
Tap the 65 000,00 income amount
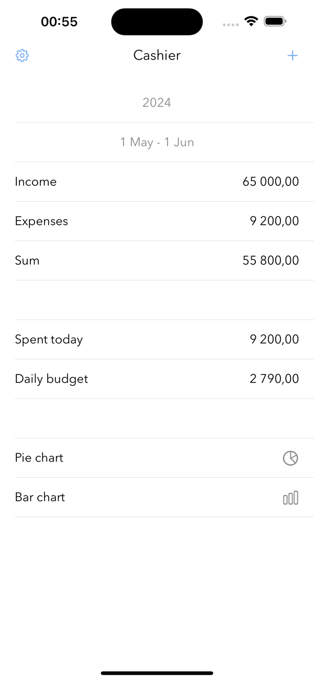(271, 182)
